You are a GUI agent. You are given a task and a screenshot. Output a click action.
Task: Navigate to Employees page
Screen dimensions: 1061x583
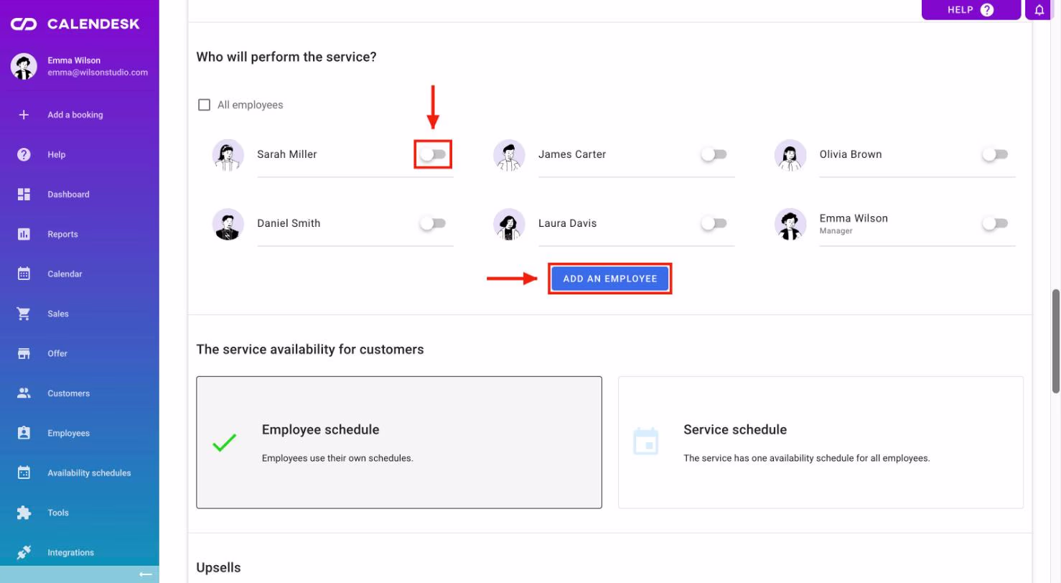[x=80, y=433]
